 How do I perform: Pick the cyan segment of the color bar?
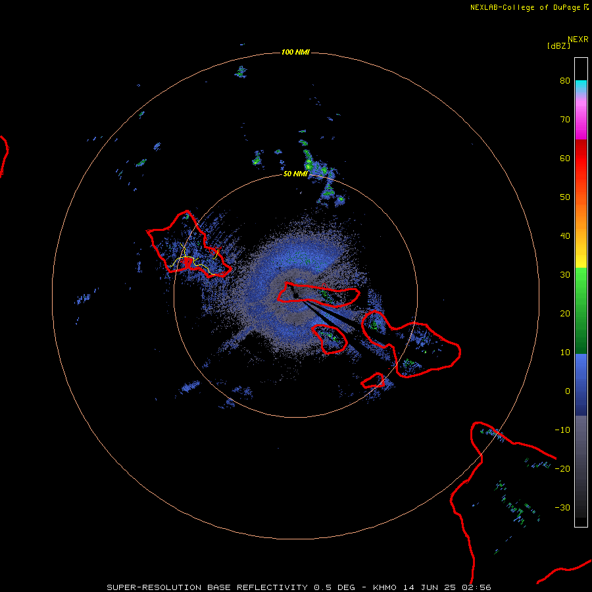pyautogui.click(x=581, y=86)
